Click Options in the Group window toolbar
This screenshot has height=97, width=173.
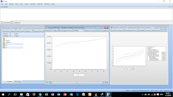[88, 31]
